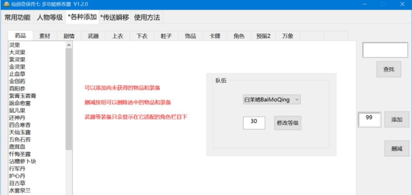Click the 添加 button
This screenshot has width=412, height=195.
pos(397,119)
